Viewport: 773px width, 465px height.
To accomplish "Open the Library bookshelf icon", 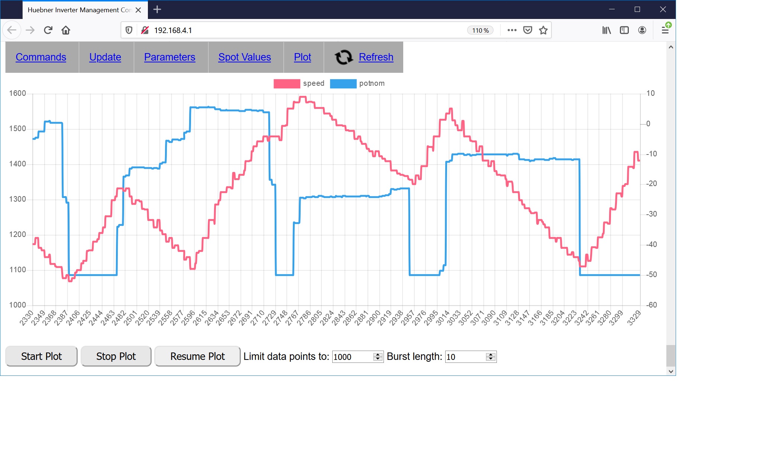I will coord(607,30).
